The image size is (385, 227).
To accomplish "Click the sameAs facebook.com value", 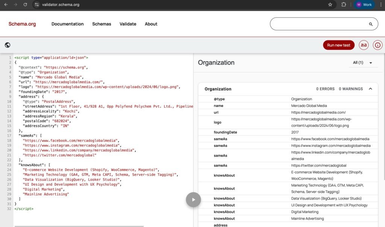I will [x=330, y=139].
